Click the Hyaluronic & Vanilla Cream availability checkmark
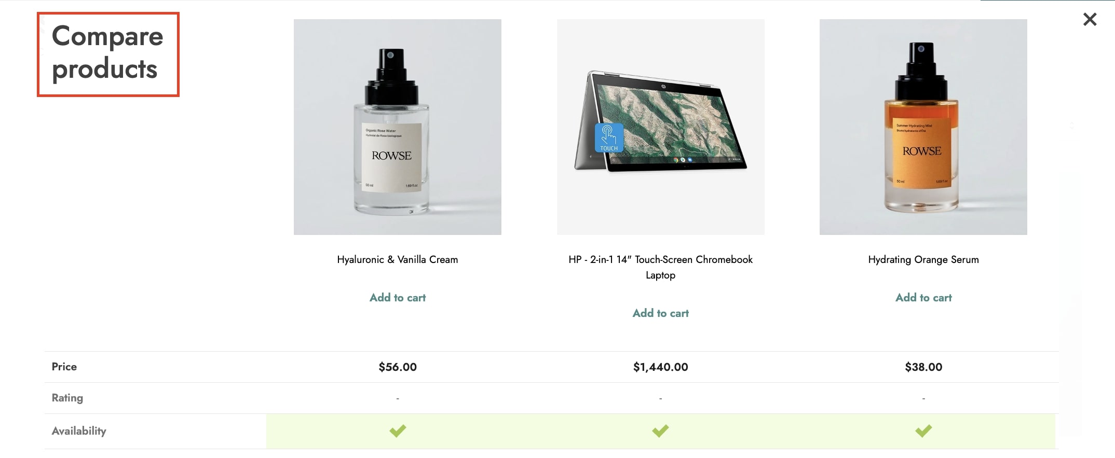 (x=398, y=431)
